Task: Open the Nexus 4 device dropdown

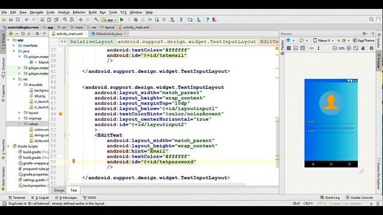Action: tap(323, 41)
